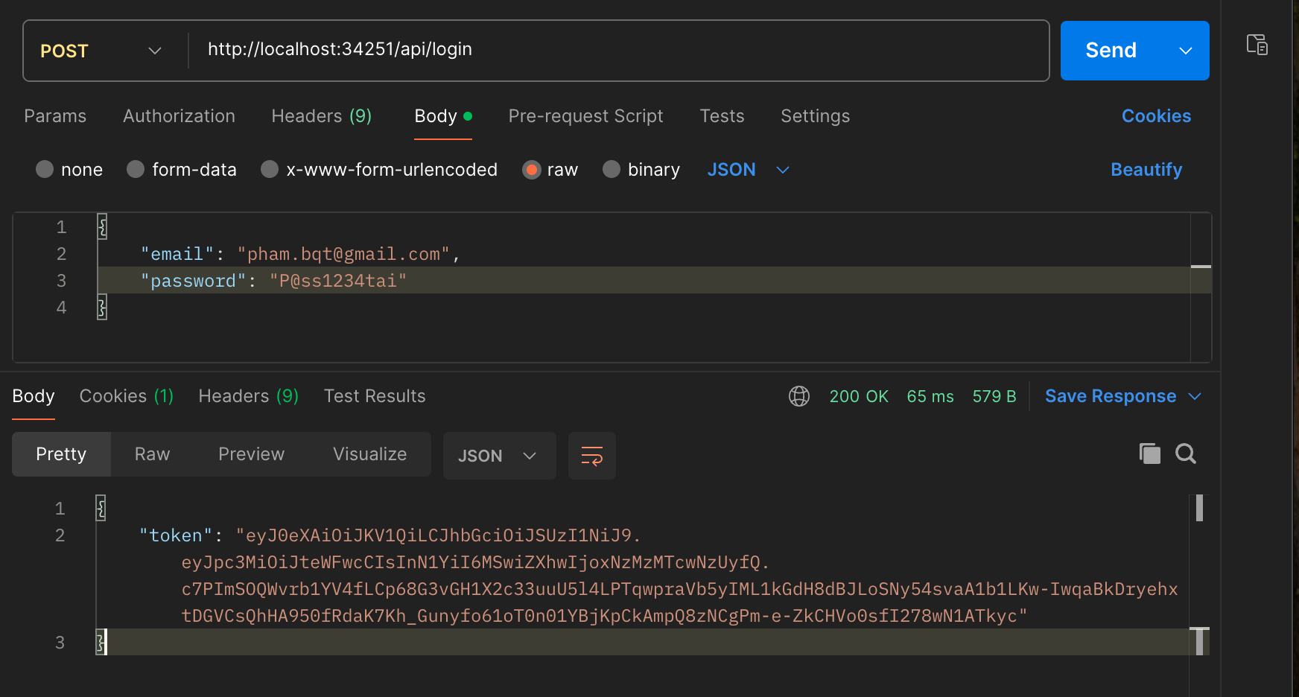Collapse the response JSON opening brace
The height and width of the screenshot is (697, 1299).
point(101,509)
